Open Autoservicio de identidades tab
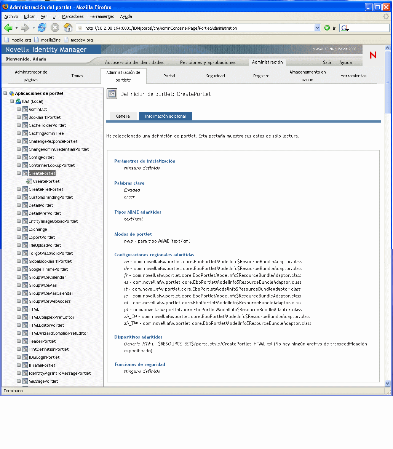This screenshot has height=449, width=393. [134, 62]
